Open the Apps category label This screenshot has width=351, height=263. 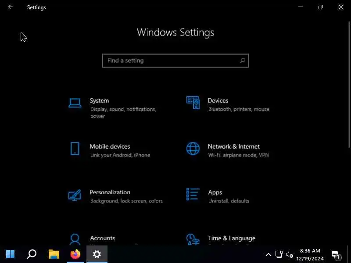tap(215, 192)
